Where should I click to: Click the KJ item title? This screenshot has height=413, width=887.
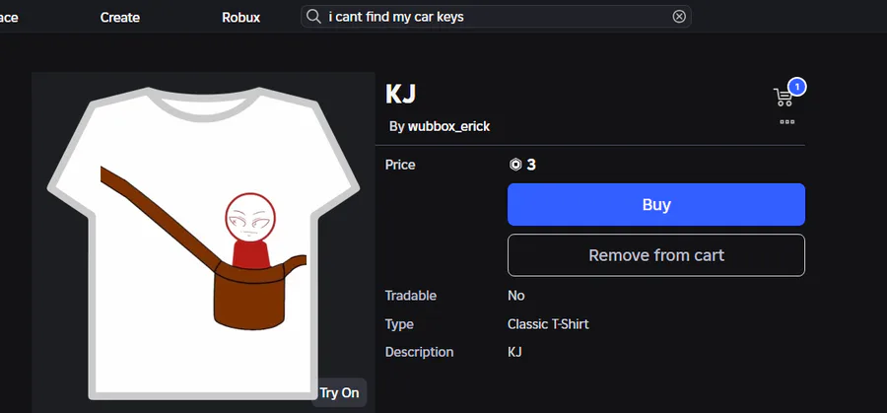click(400, 94)
